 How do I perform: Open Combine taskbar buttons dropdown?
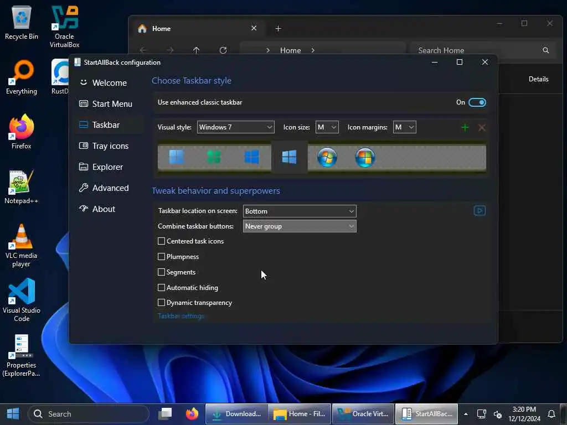coord(300,226)
